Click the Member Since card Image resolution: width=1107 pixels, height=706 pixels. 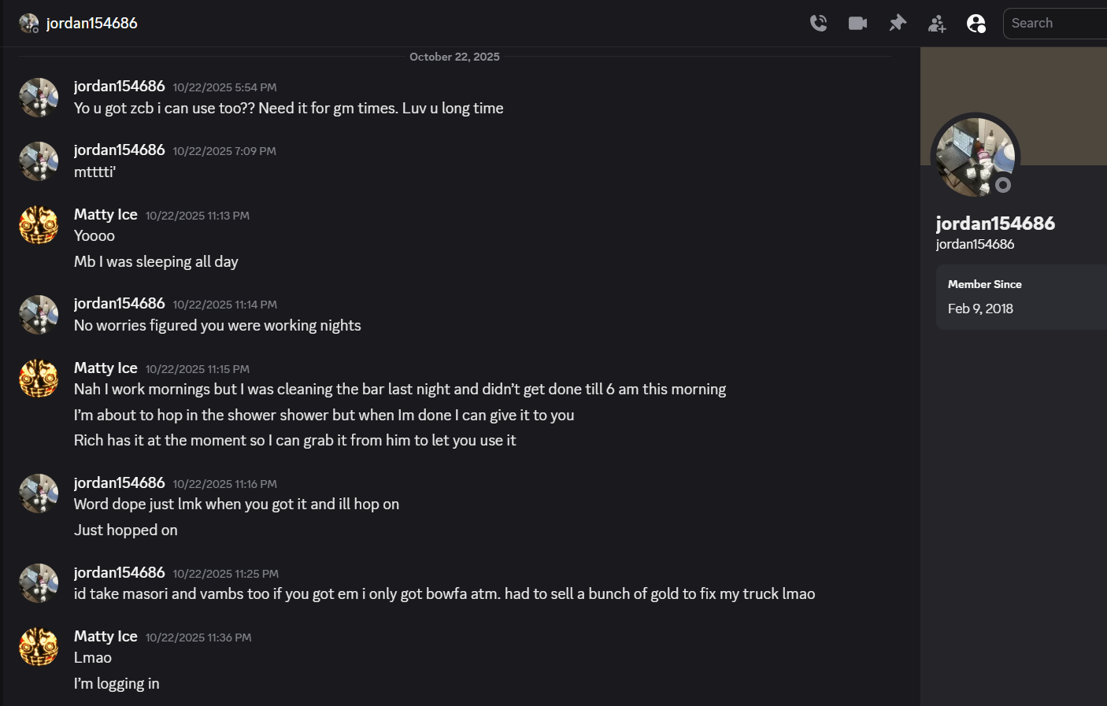coord(1021,297)
